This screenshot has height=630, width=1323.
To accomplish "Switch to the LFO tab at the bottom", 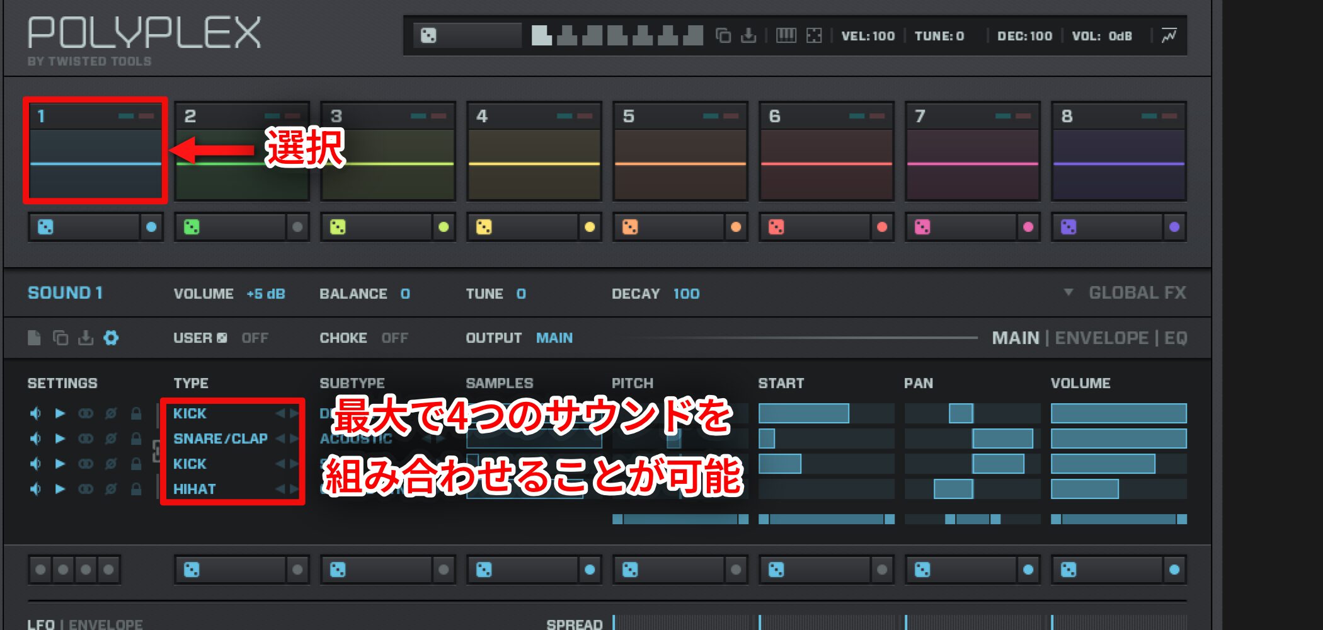I will tap(41, 624).
